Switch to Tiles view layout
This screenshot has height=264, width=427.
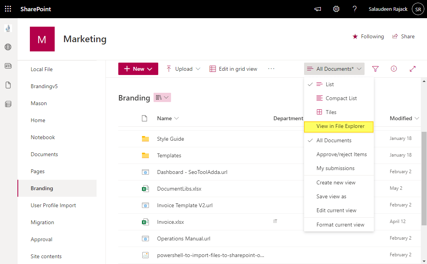[339, 112]
